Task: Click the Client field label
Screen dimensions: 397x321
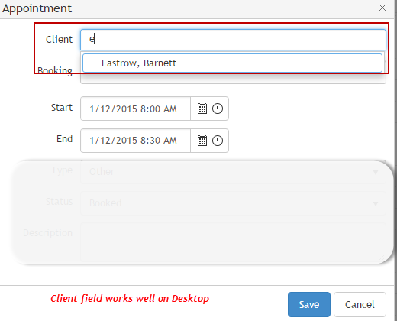Action: pyautogui.click(x=59, y=40)
